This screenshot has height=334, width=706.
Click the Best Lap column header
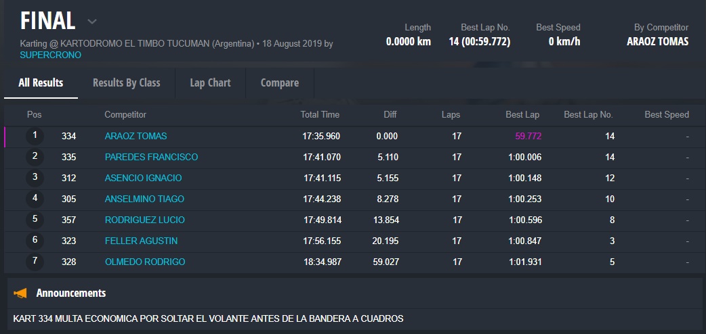(x=522, y=115)
